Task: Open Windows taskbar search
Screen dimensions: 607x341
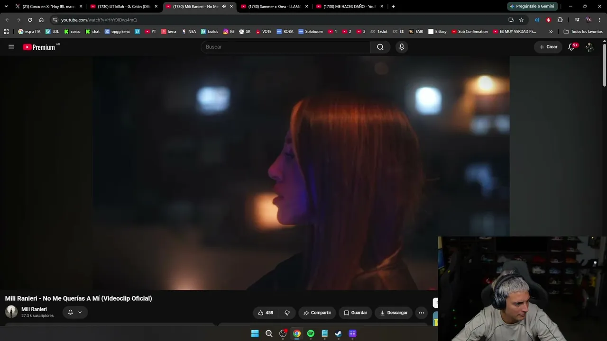Action: tap(269, 333)
